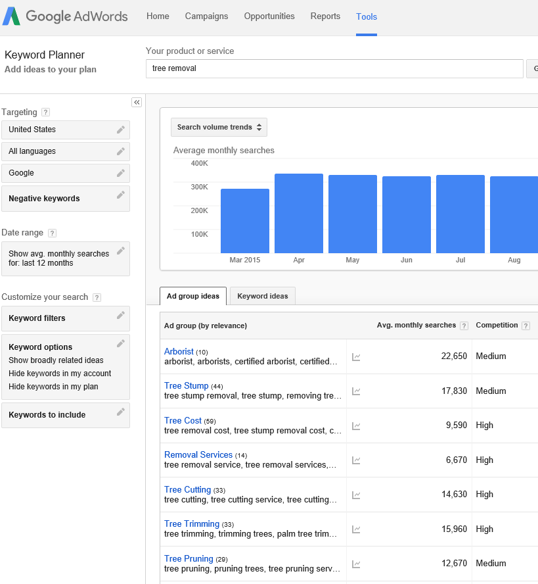Click the Keyword filters box

click(66, 318)
